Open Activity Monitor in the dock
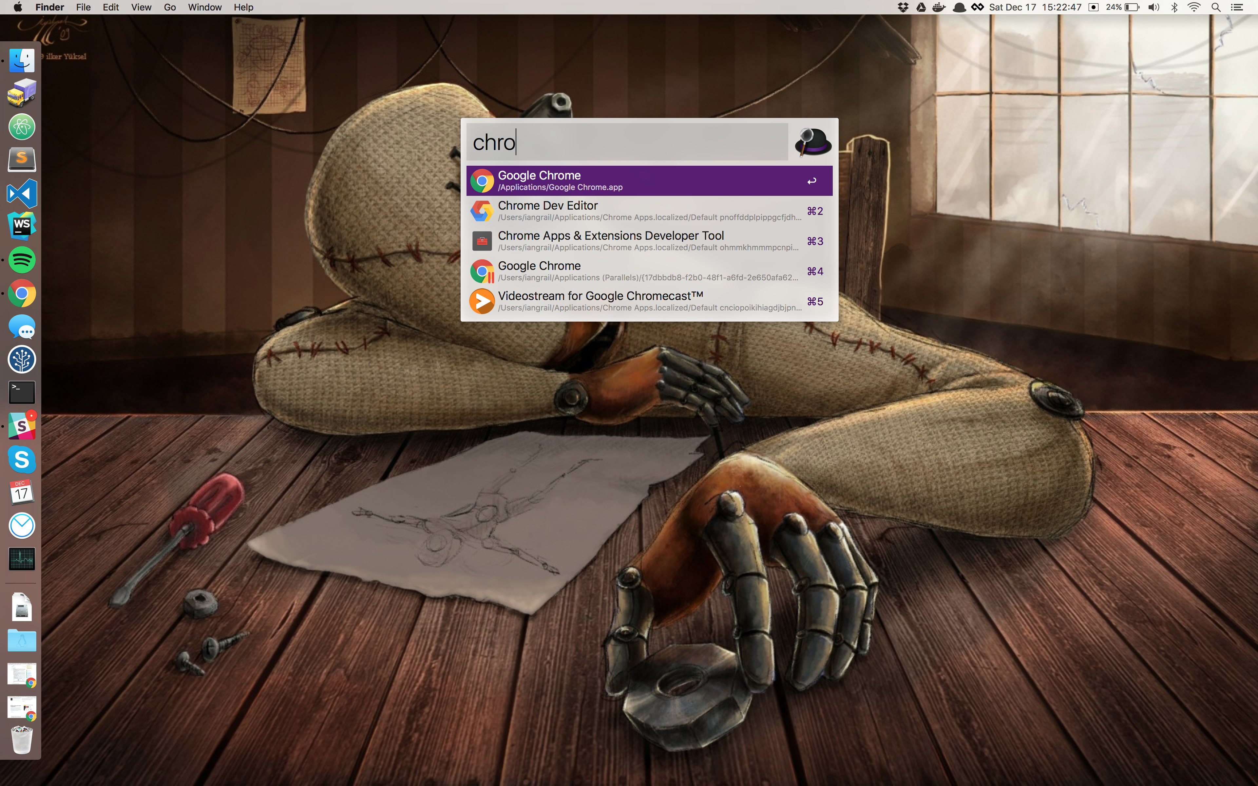The width and height of the screenshot is (1258, 786). click(x=22, y=559)
